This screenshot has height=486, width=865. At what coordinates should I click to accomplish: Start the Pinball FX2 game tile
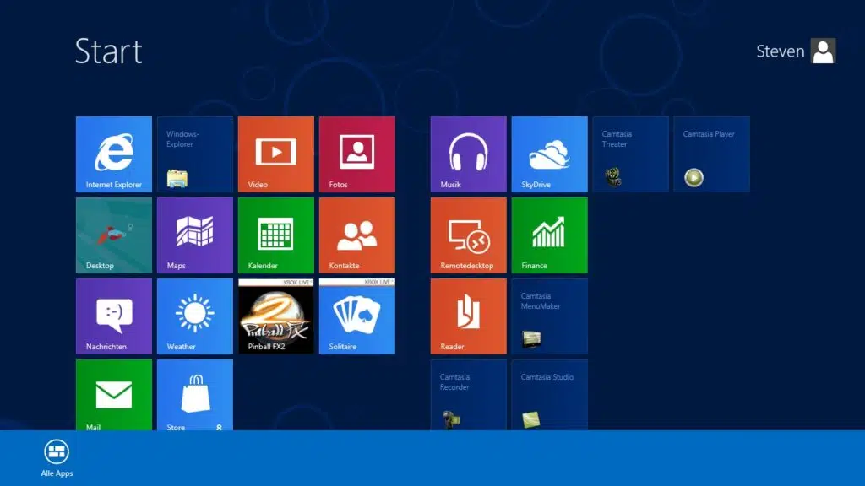coord(276,316)
